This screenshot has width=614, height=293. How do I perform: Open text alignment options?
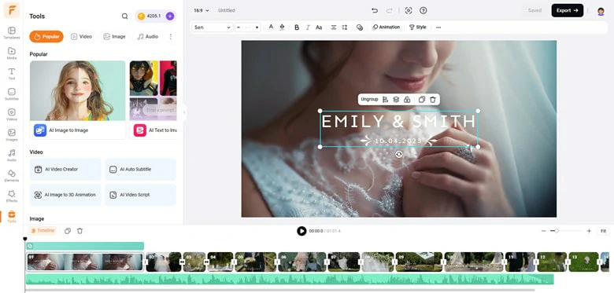click(x=334, y=27)
